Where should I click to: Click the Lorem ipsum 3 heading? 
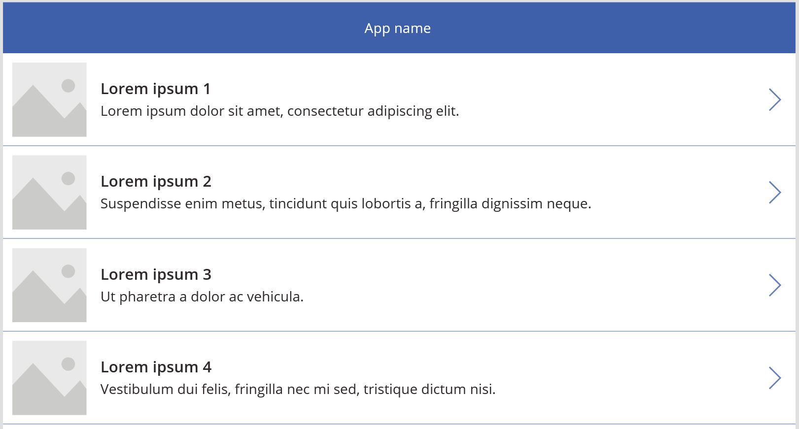[x=156, y=274]
